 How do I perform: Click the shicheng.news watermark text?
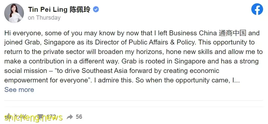coord(33,117)
